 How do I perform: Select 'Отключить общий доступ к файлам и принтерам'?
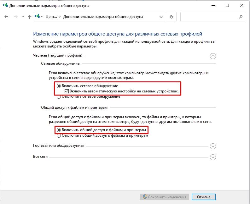(59, 135)
